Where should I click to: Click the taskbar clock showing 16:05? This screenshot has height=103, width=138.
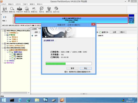pyautogui.click(x=130, y=99)
